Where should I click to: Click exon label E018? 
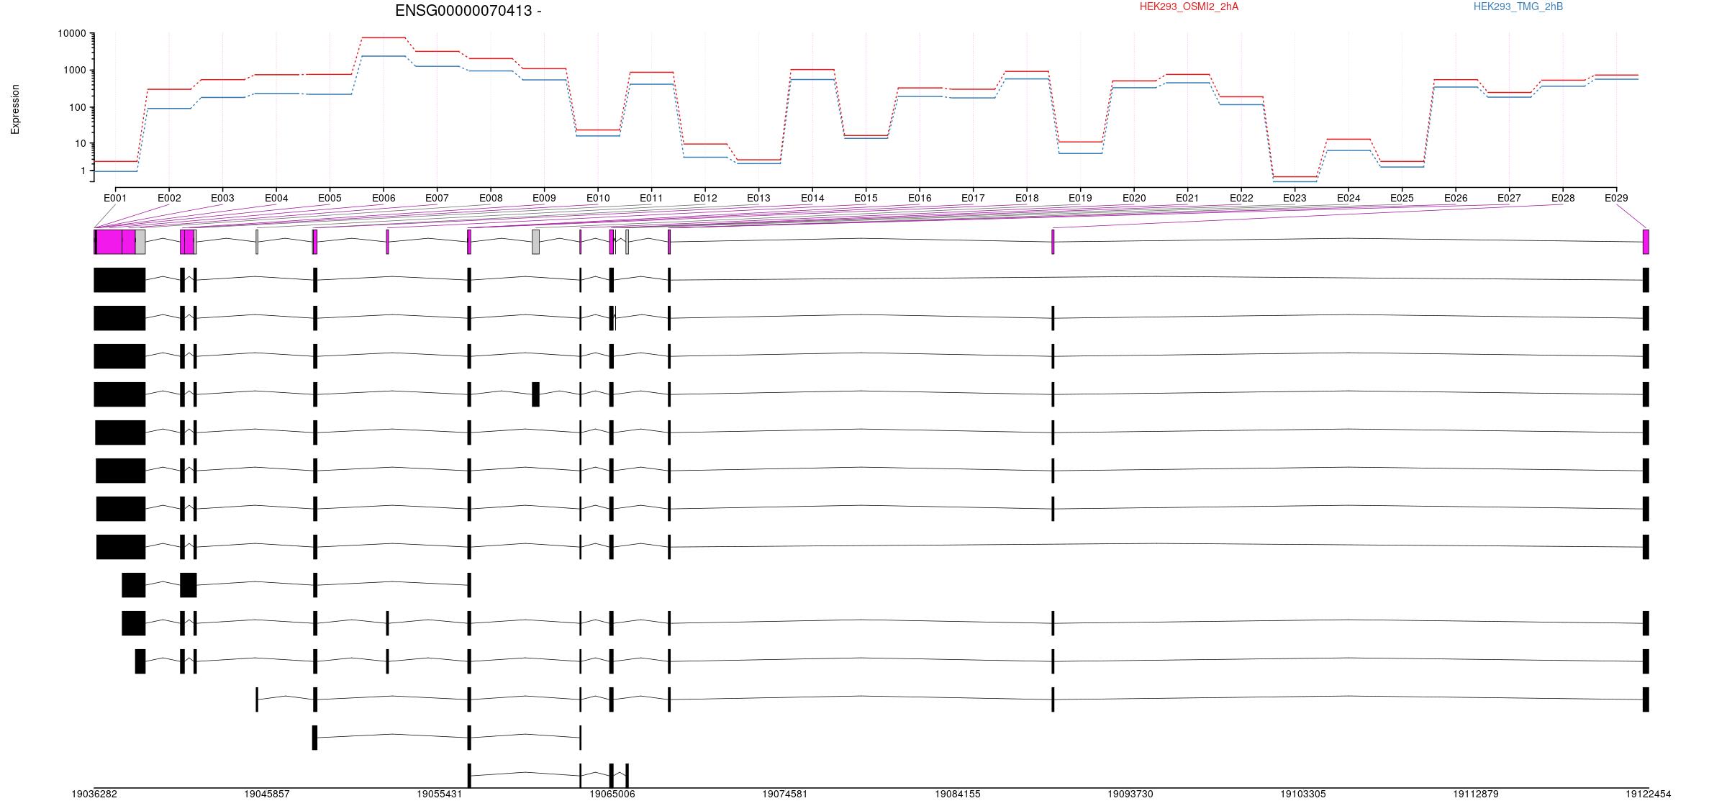pos(1027,198)
